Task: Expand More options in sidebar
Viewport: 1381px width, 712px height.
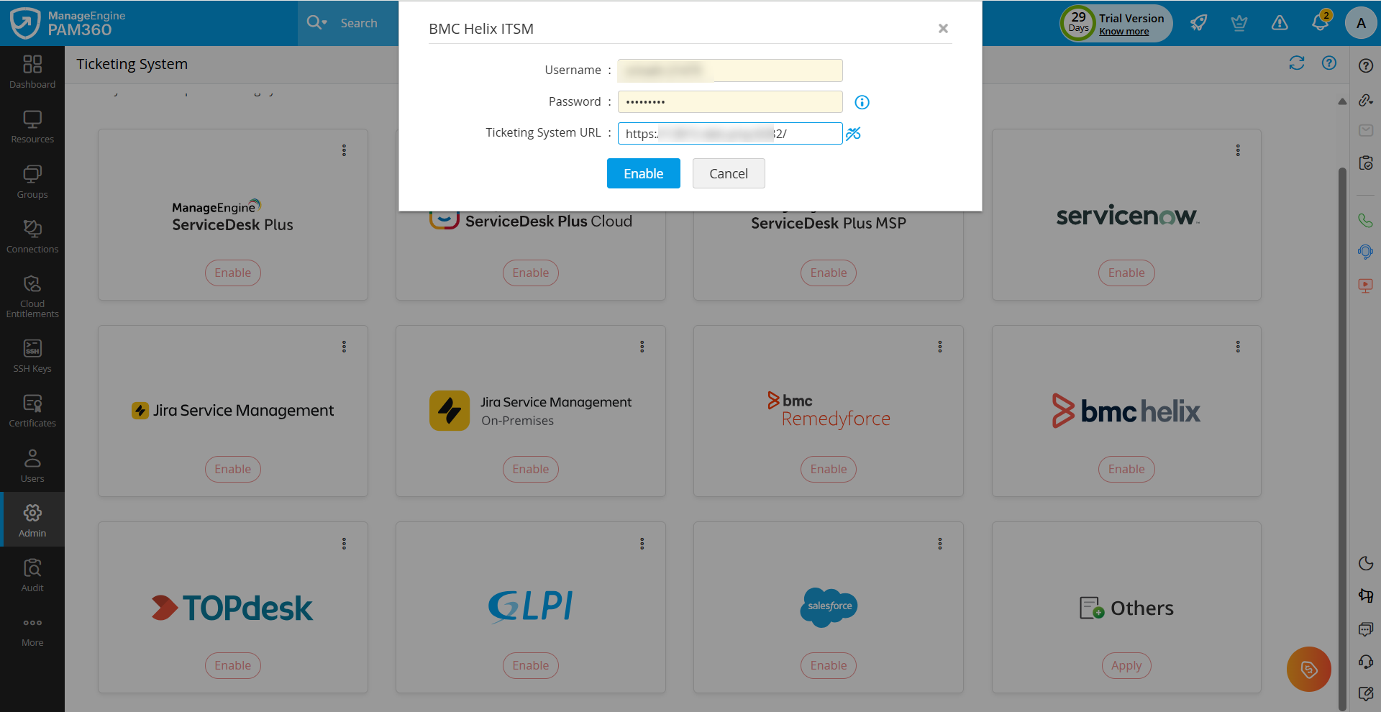Action: [x=32, y=631]
